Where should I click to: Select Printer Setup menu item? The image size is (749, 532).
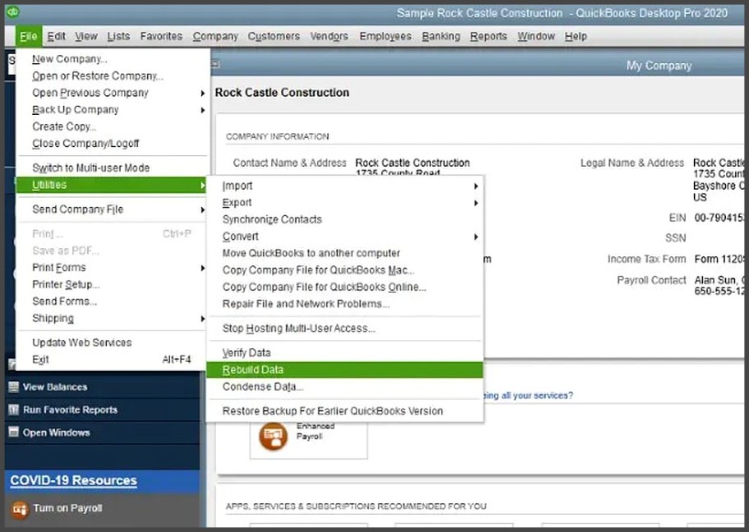pos(113,285)
